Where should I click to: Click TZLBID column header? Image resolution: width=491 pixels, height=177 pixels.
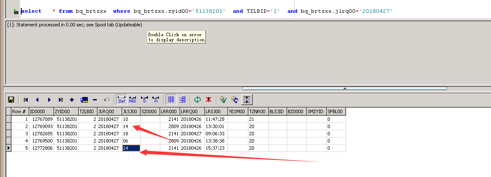88,111
